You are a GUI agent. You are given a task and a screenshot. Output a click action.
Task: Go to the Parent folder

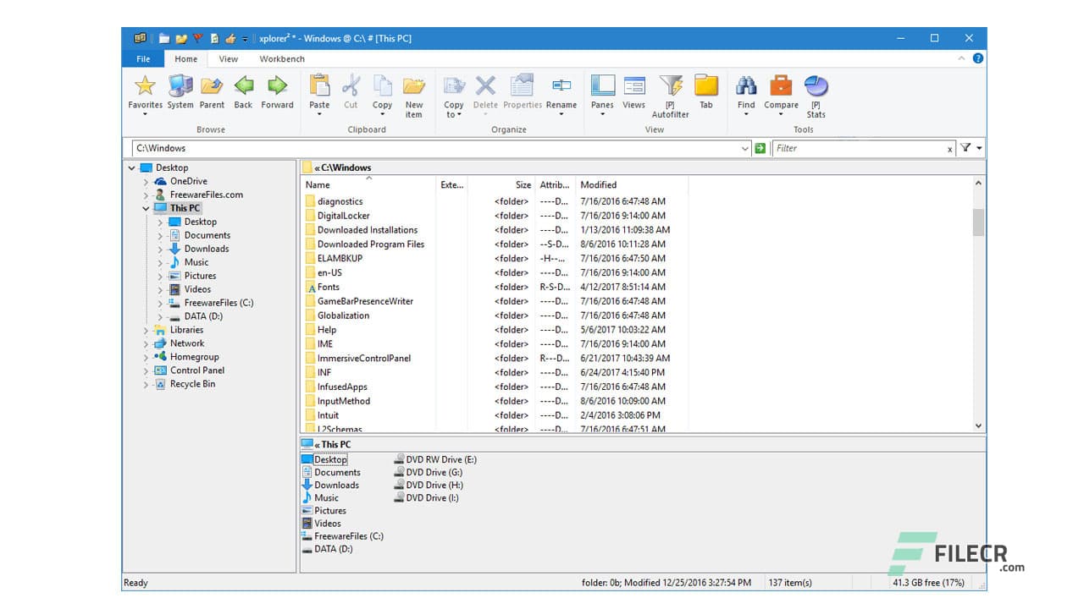point(212,89)
